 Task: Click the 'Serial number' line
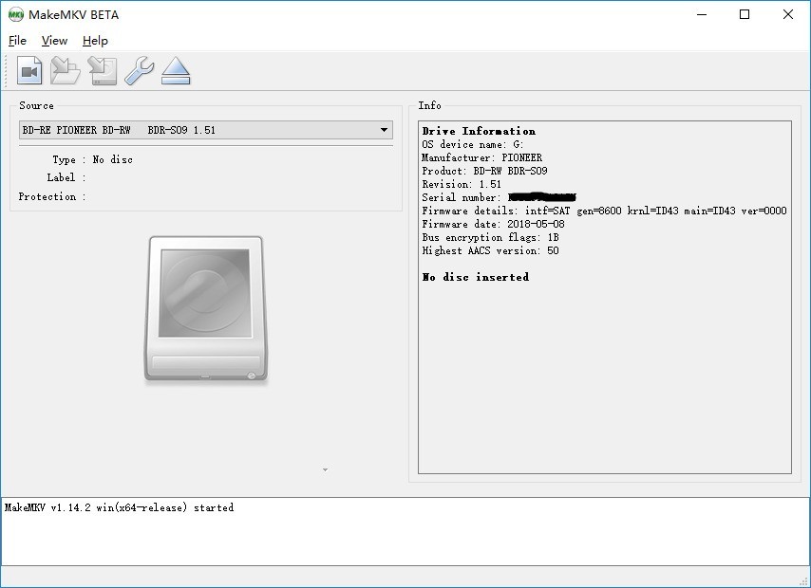[499, 197]
